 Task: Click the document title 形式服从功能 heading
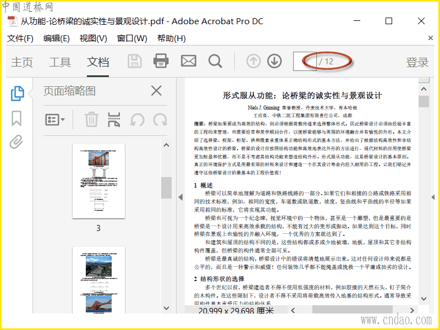[x=302, y=95]
